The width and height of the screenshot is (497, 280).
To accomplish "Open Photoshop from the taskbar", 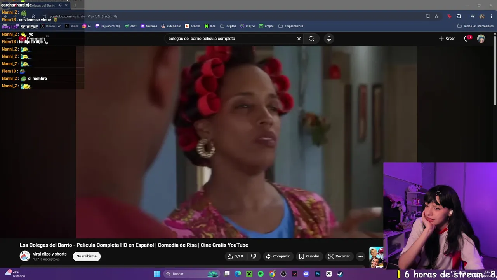I will tap(318, 274).
